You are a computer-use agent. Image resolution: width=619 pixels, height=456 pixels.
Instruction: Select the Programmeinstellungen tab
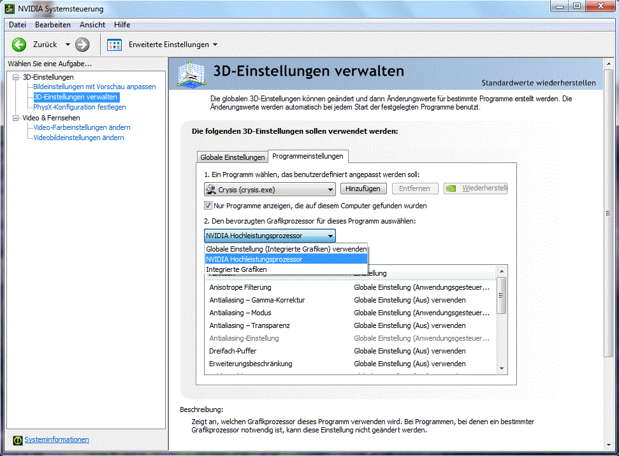point(307,156)
